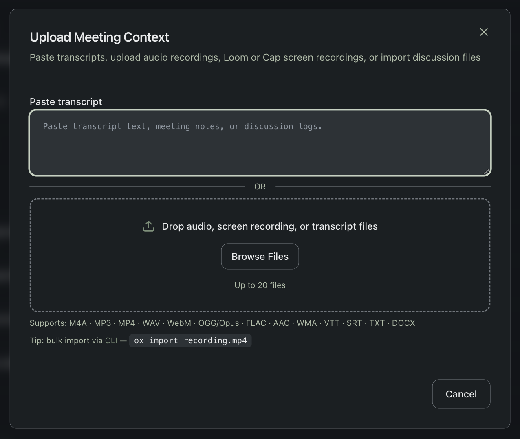Open the CLI link in the tip line
Image resolution: width=520 pixels, height=439 pixels.
point(111,340)
